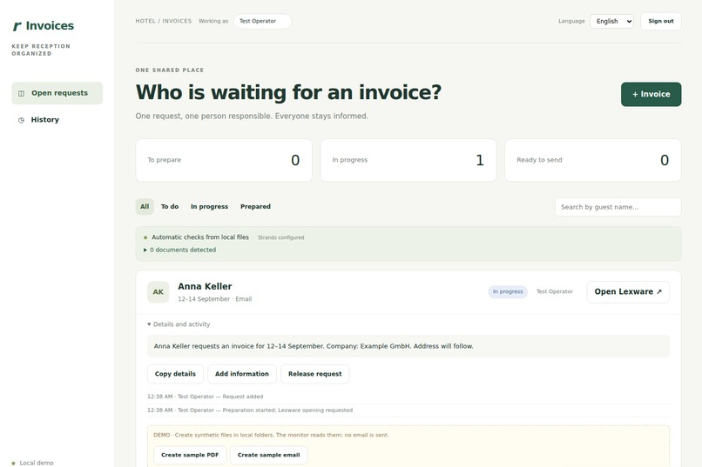
Task: Expand the 0 documents detected disclosure
Action: tap(179, 250)
